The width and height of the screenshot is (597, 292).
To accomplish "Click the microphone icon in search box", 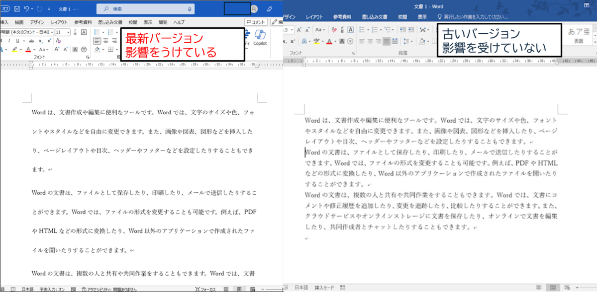I will (x=190, y=9).
